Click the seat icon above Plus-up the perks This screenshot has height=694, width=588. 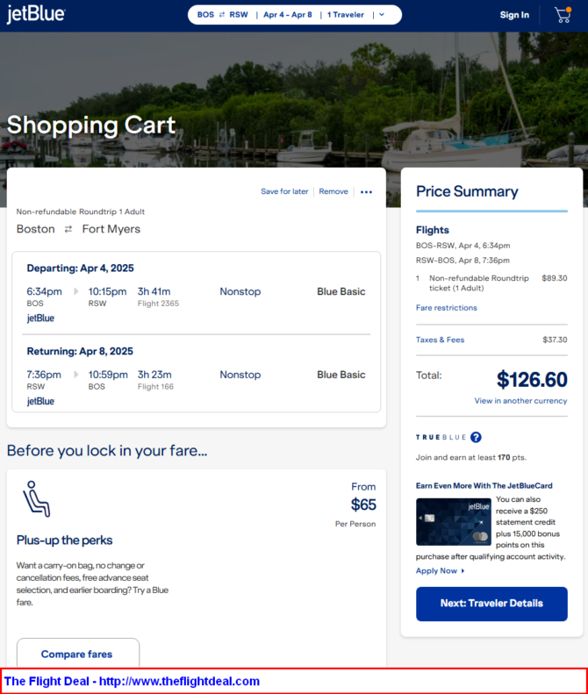(x=37, y=499)
